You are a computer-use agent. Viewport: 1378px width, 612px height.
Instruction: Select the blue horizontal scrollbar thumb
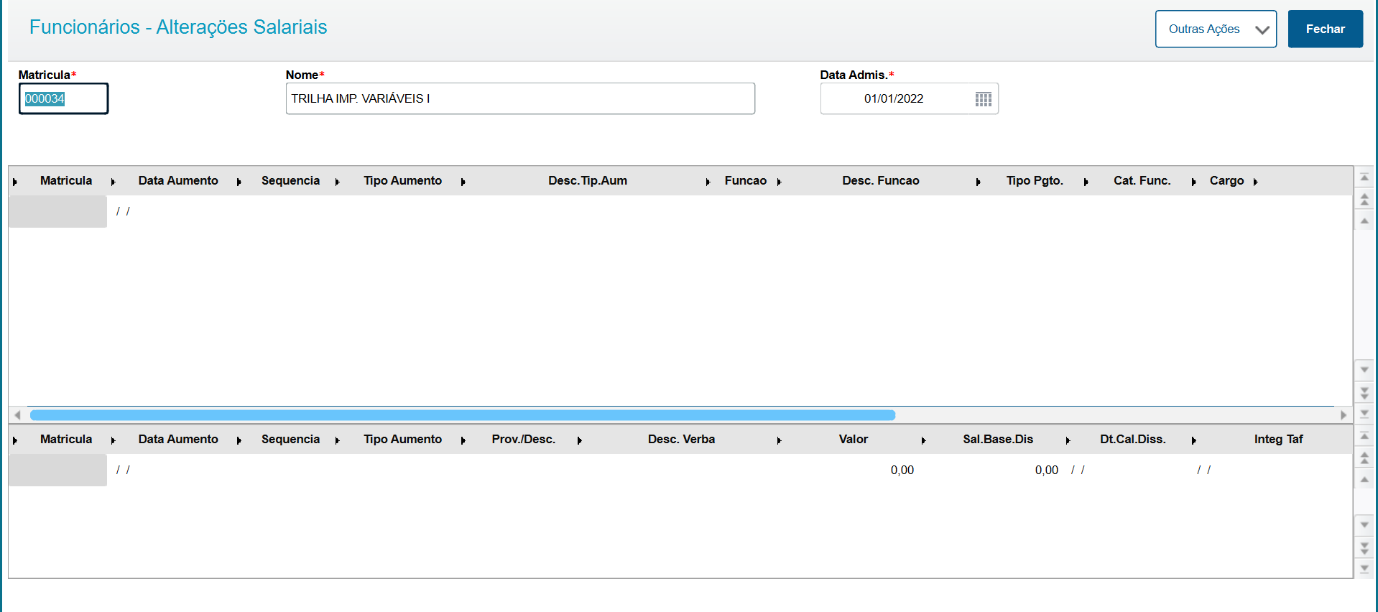click(x=463, y=415)
